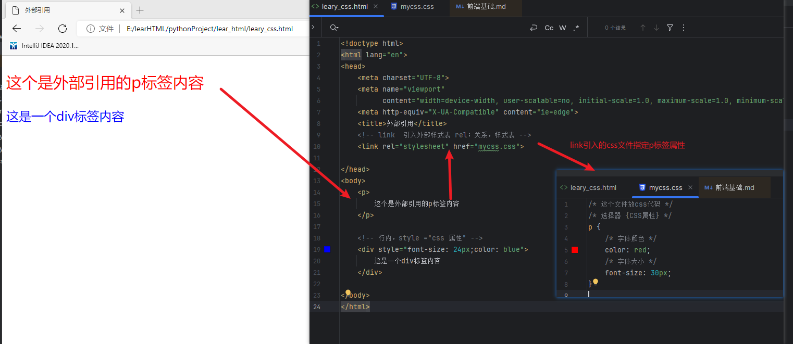Toggle Regex (.*) search option
The height and width of the screenshot is (344, 793).
point(576,28)
